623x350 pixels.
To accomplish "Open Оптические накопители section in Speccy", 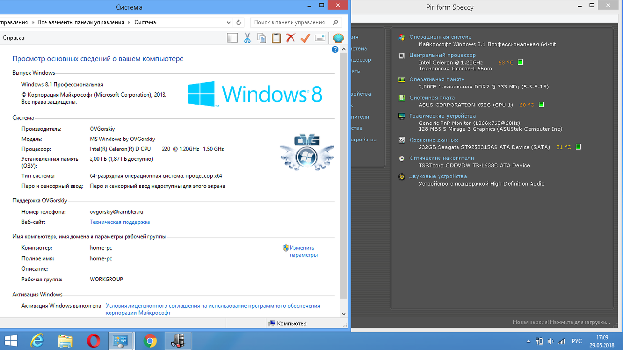I will (441, 158).
